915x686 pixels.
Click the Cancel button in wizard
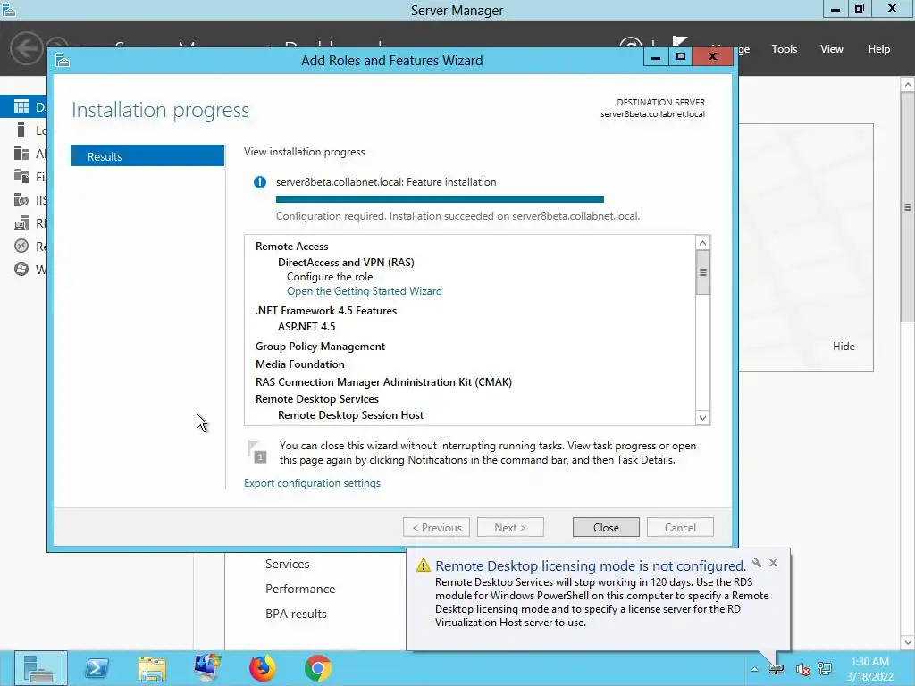(x=680, y=527)
